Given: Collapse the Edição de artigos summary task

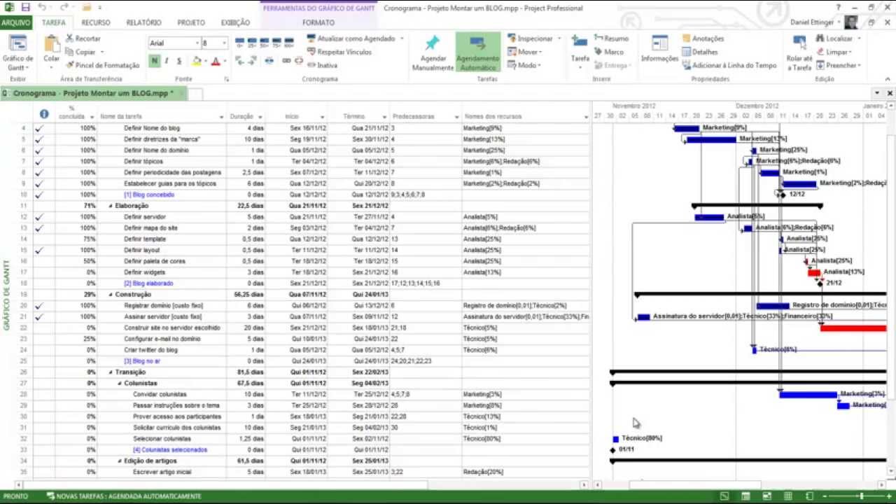Looking at the screenshot, I should (x=120, y=461).
